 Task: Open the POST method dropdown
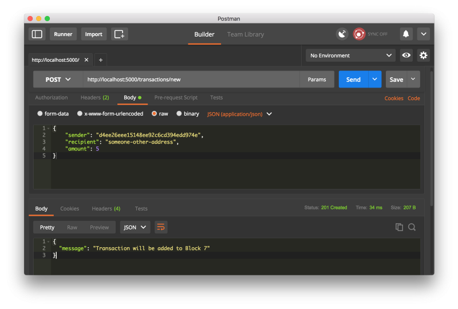[x=58, y=80]
